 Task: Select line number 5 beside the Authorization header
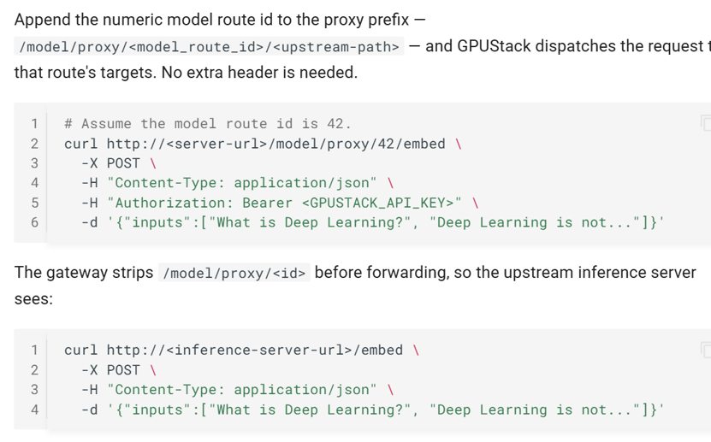pos(34,203)
